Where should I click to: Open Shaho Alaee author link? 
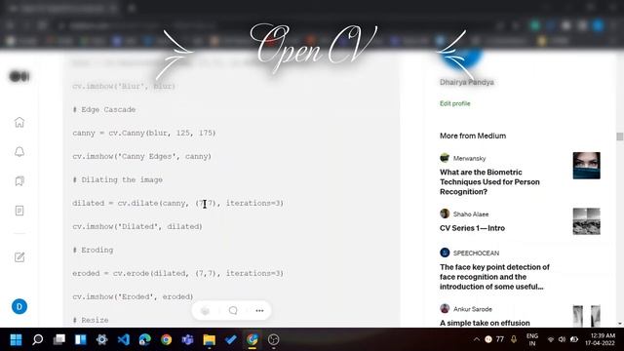click(x=471, y=214)
